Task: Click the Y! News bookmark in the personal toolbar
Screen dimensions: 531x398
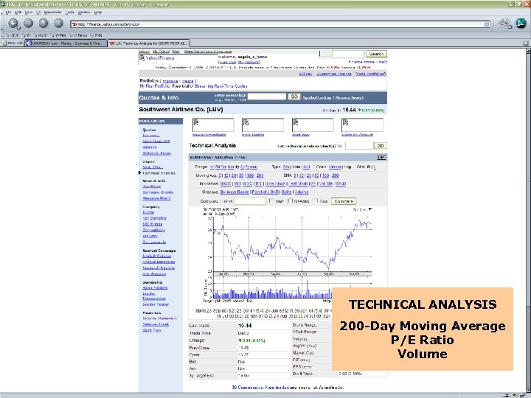Action: pos(78,35)
